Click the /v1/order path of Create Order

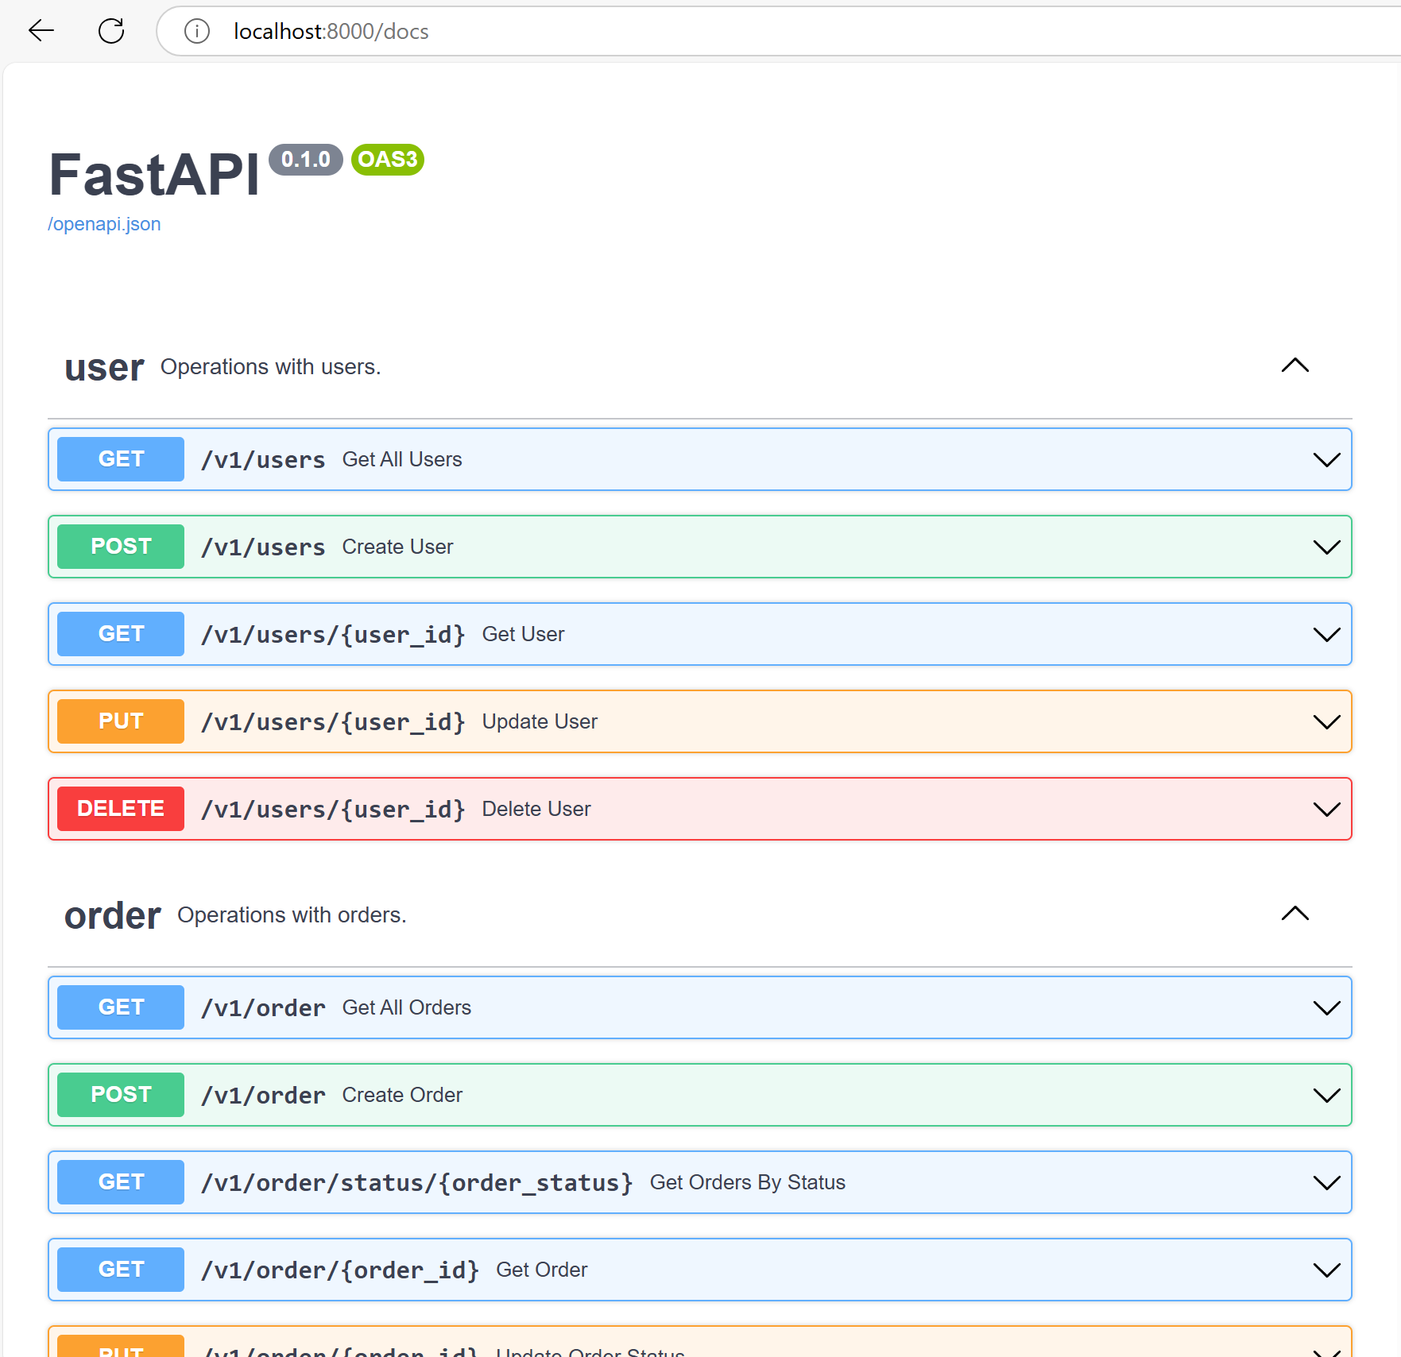point(263,1096)
